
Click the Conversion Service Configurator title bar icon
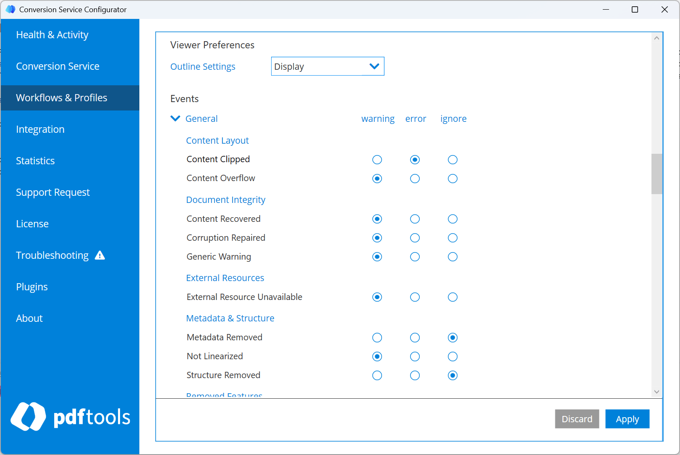pos(10,9)
